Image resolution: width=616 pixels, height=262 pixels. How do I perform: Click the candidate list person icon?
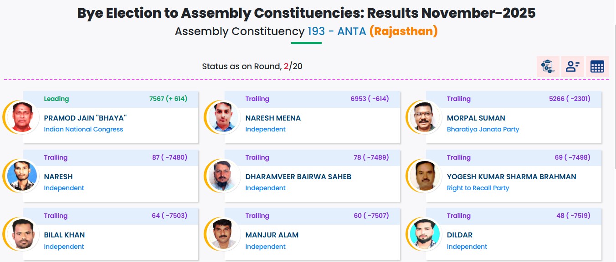[572, 67]
